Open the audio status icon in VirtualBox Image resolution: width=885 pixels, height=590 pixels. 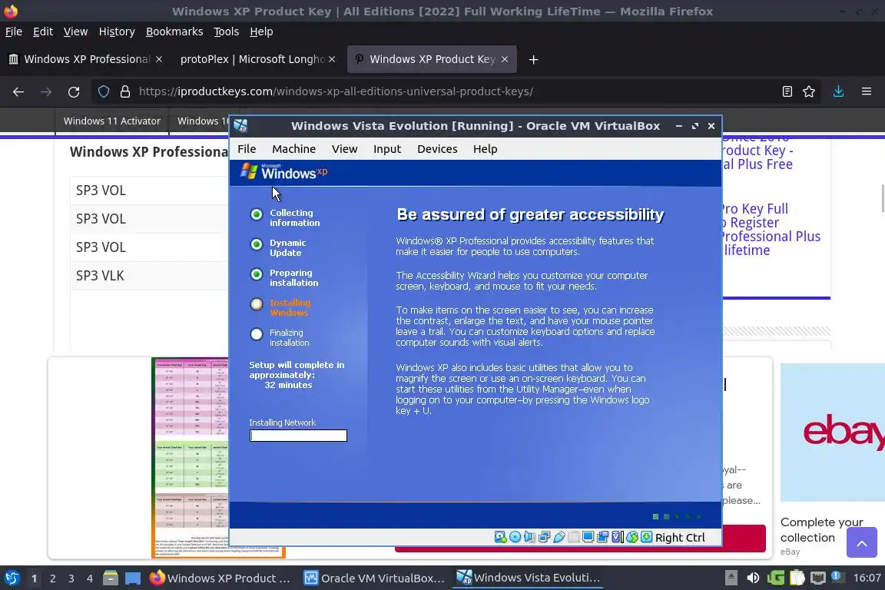click(x=529, y=537)
